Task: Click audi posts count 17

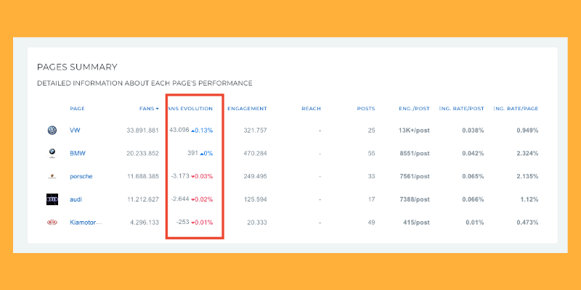Action: [x=372, y=199]
